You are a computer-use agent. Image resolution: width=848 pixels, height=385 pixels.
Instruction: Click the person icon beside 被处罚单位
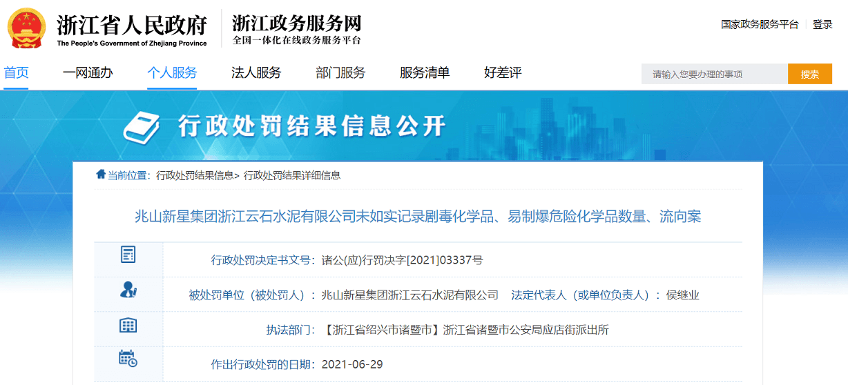tap(128, 290)
